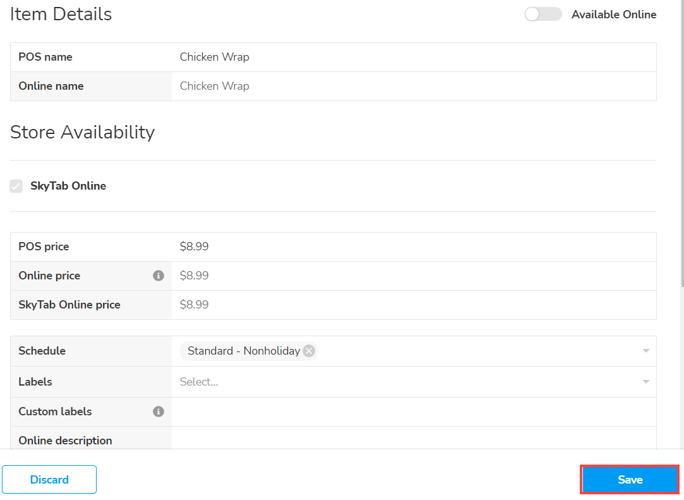Select the Standard - Nonholiday chip text

(244, 351)
